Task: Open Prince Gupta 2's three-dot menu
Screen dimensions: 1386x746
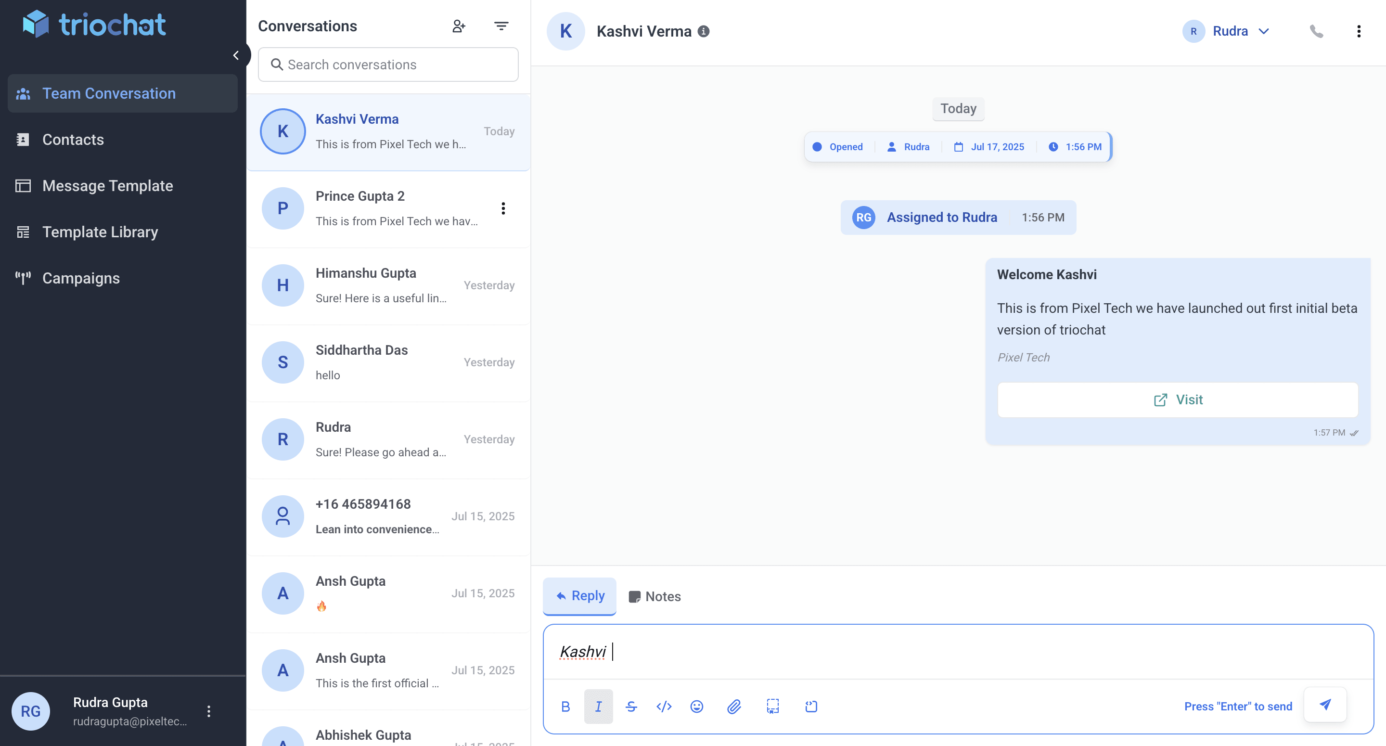Action: pyautogui.click(x=503, y=208)
